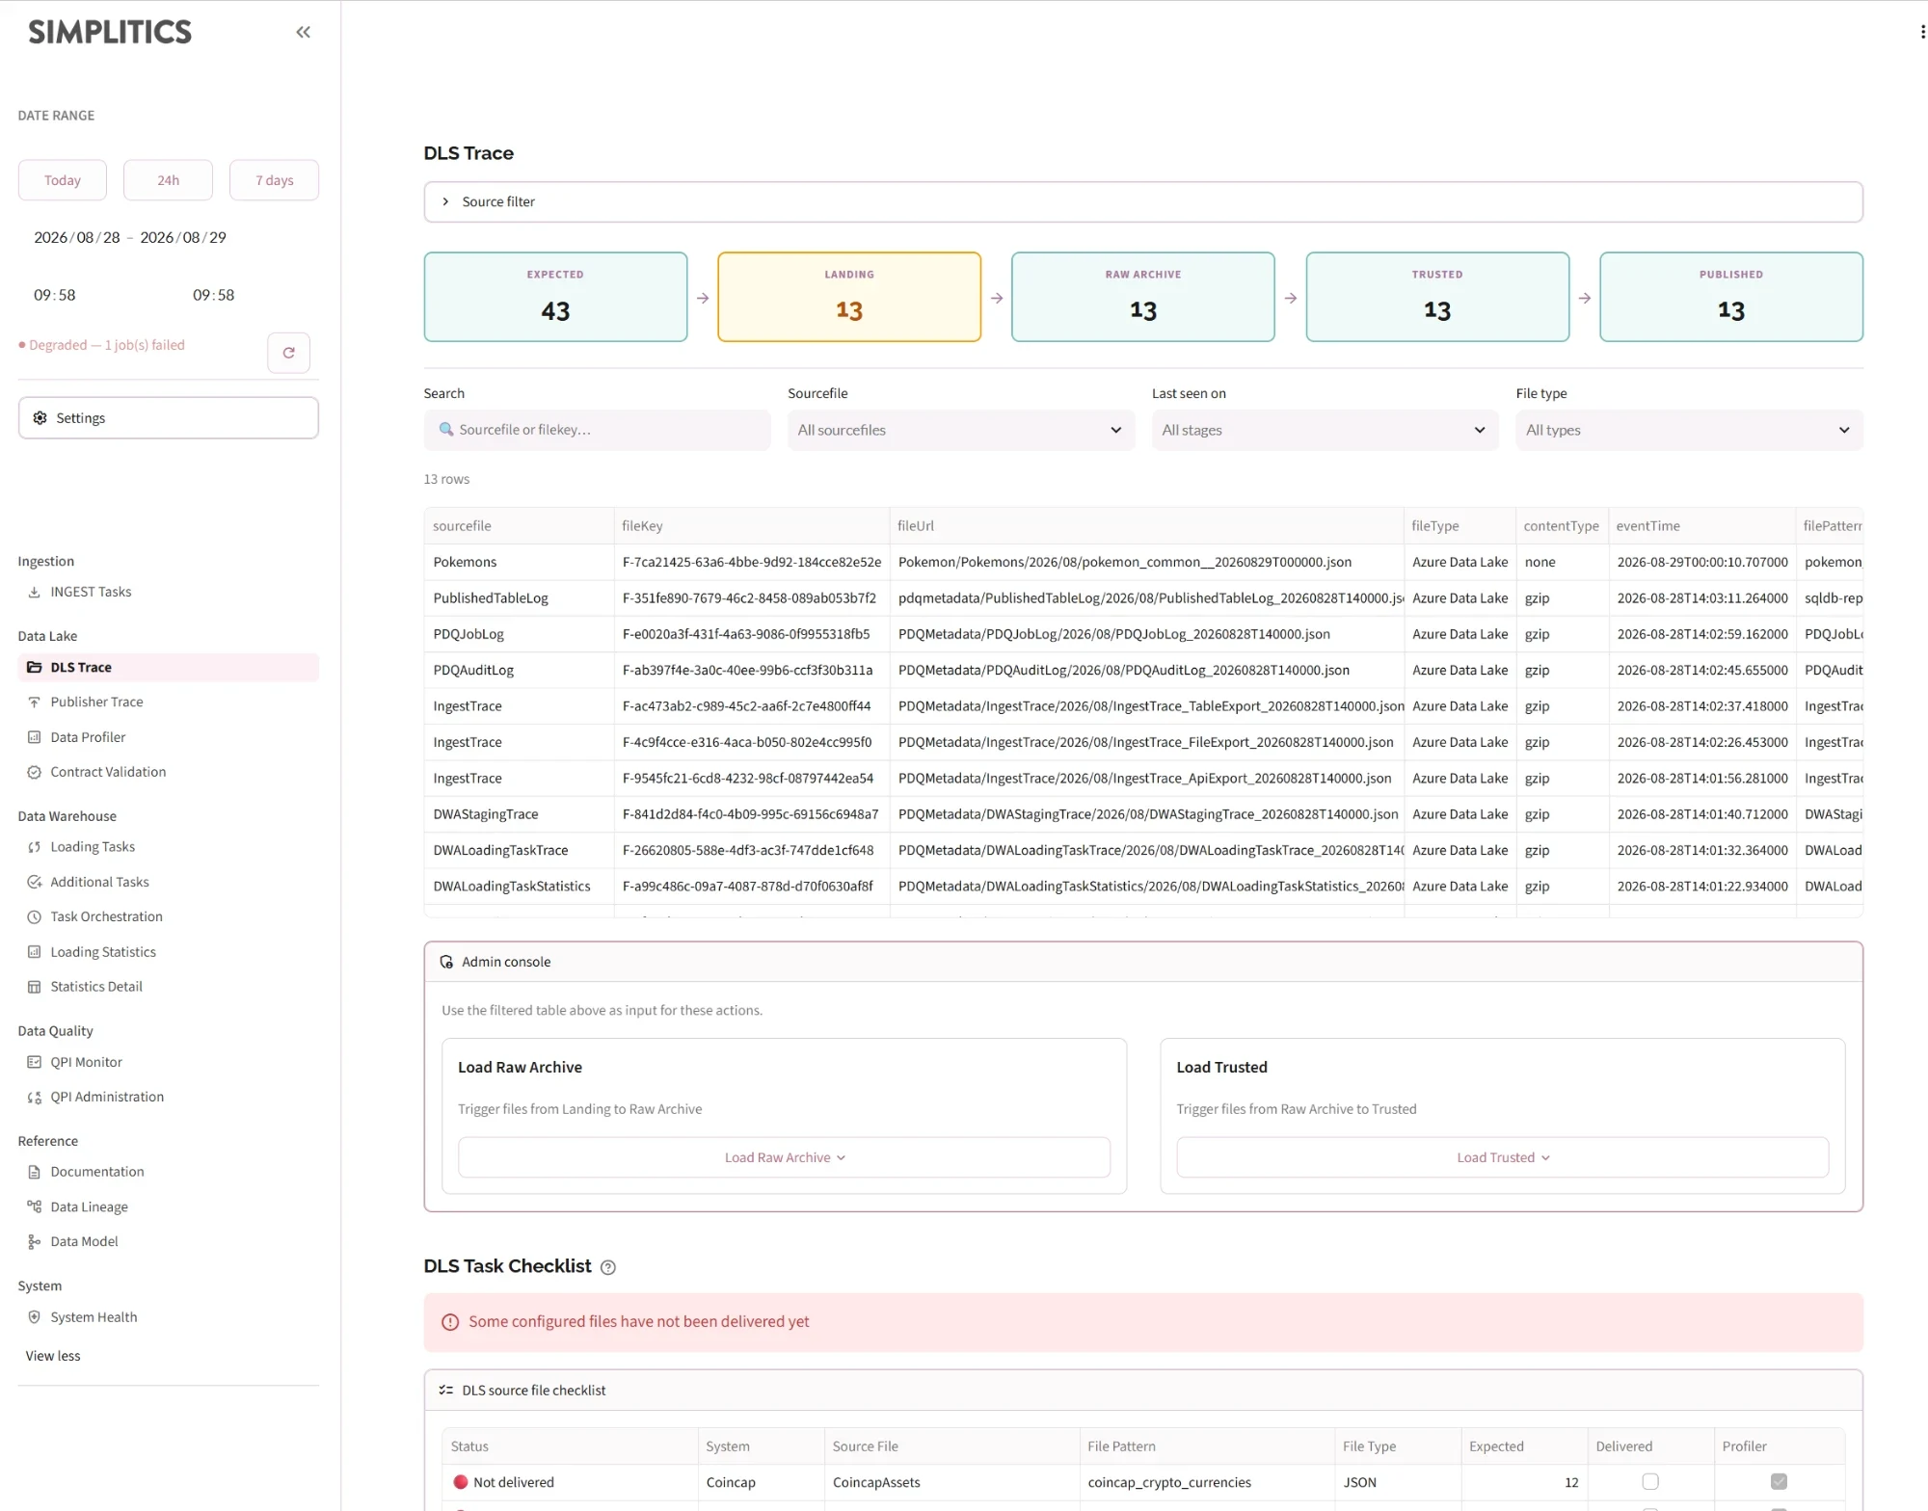The image size is (1928, 1511).
Task: Click the start date 2026/08/28 field
Action: [x=77, y=237]
